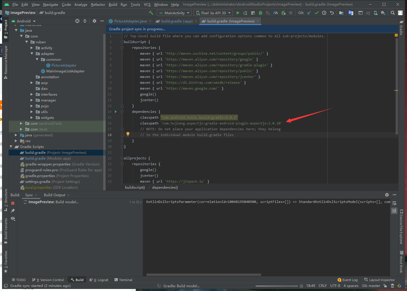Select settings.gradle in Gradle Scripts
Screen dimensions: 407x291
(38, 182)
